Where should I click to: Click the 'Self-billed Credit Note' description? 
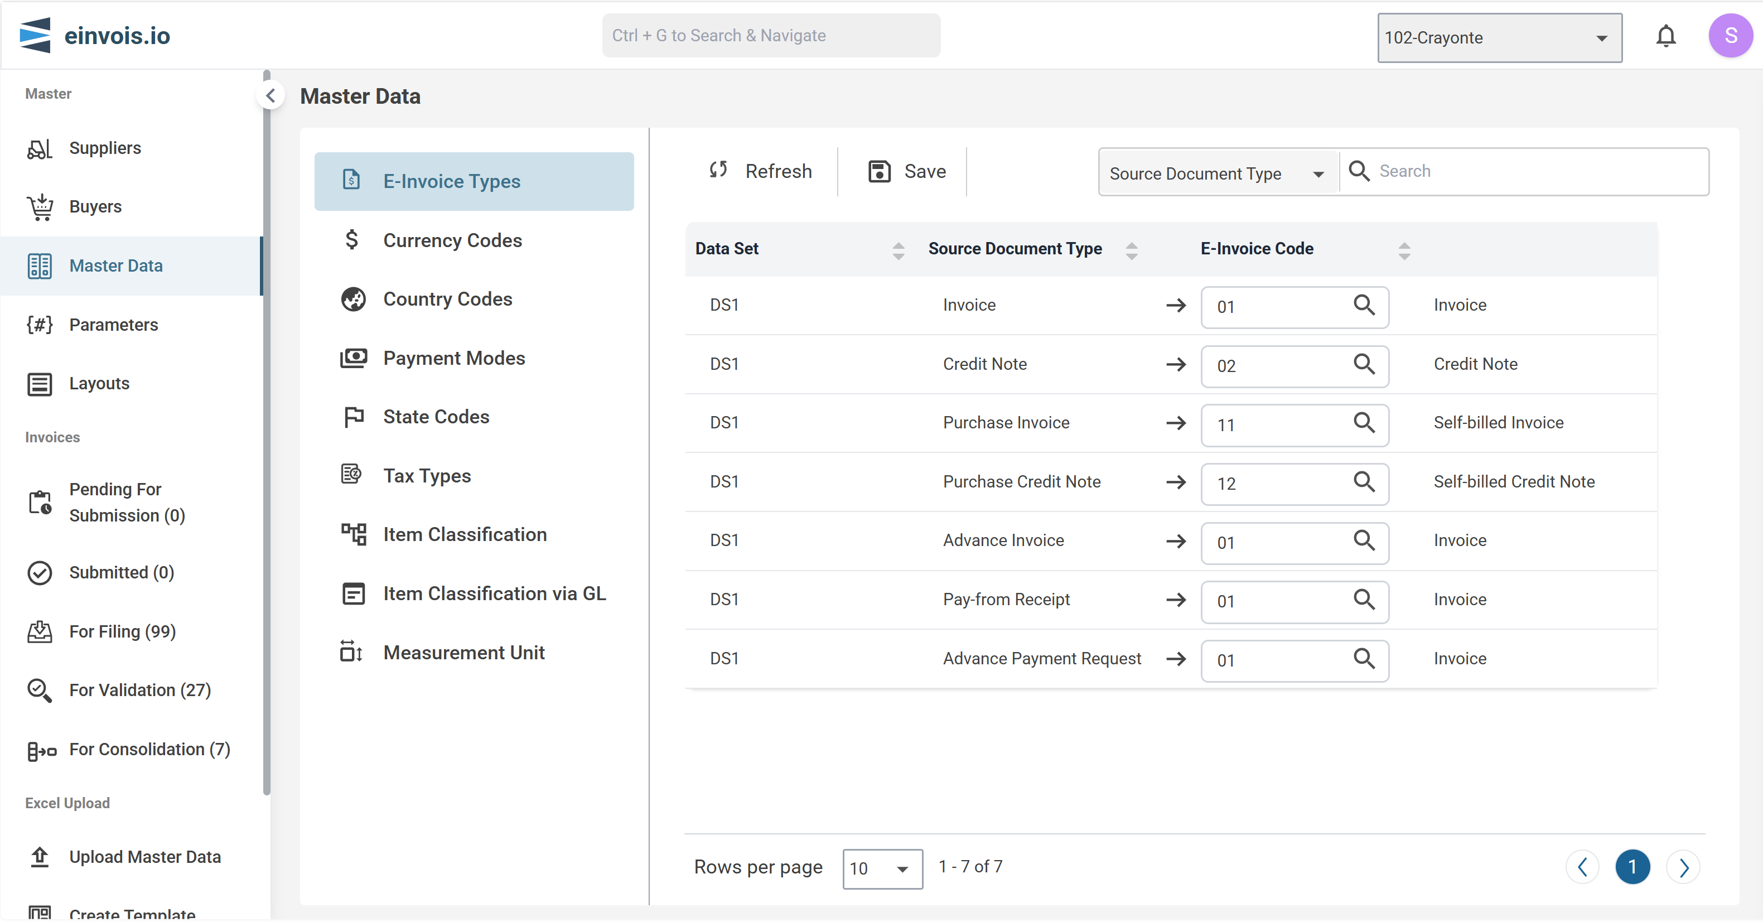[1514, 482]
